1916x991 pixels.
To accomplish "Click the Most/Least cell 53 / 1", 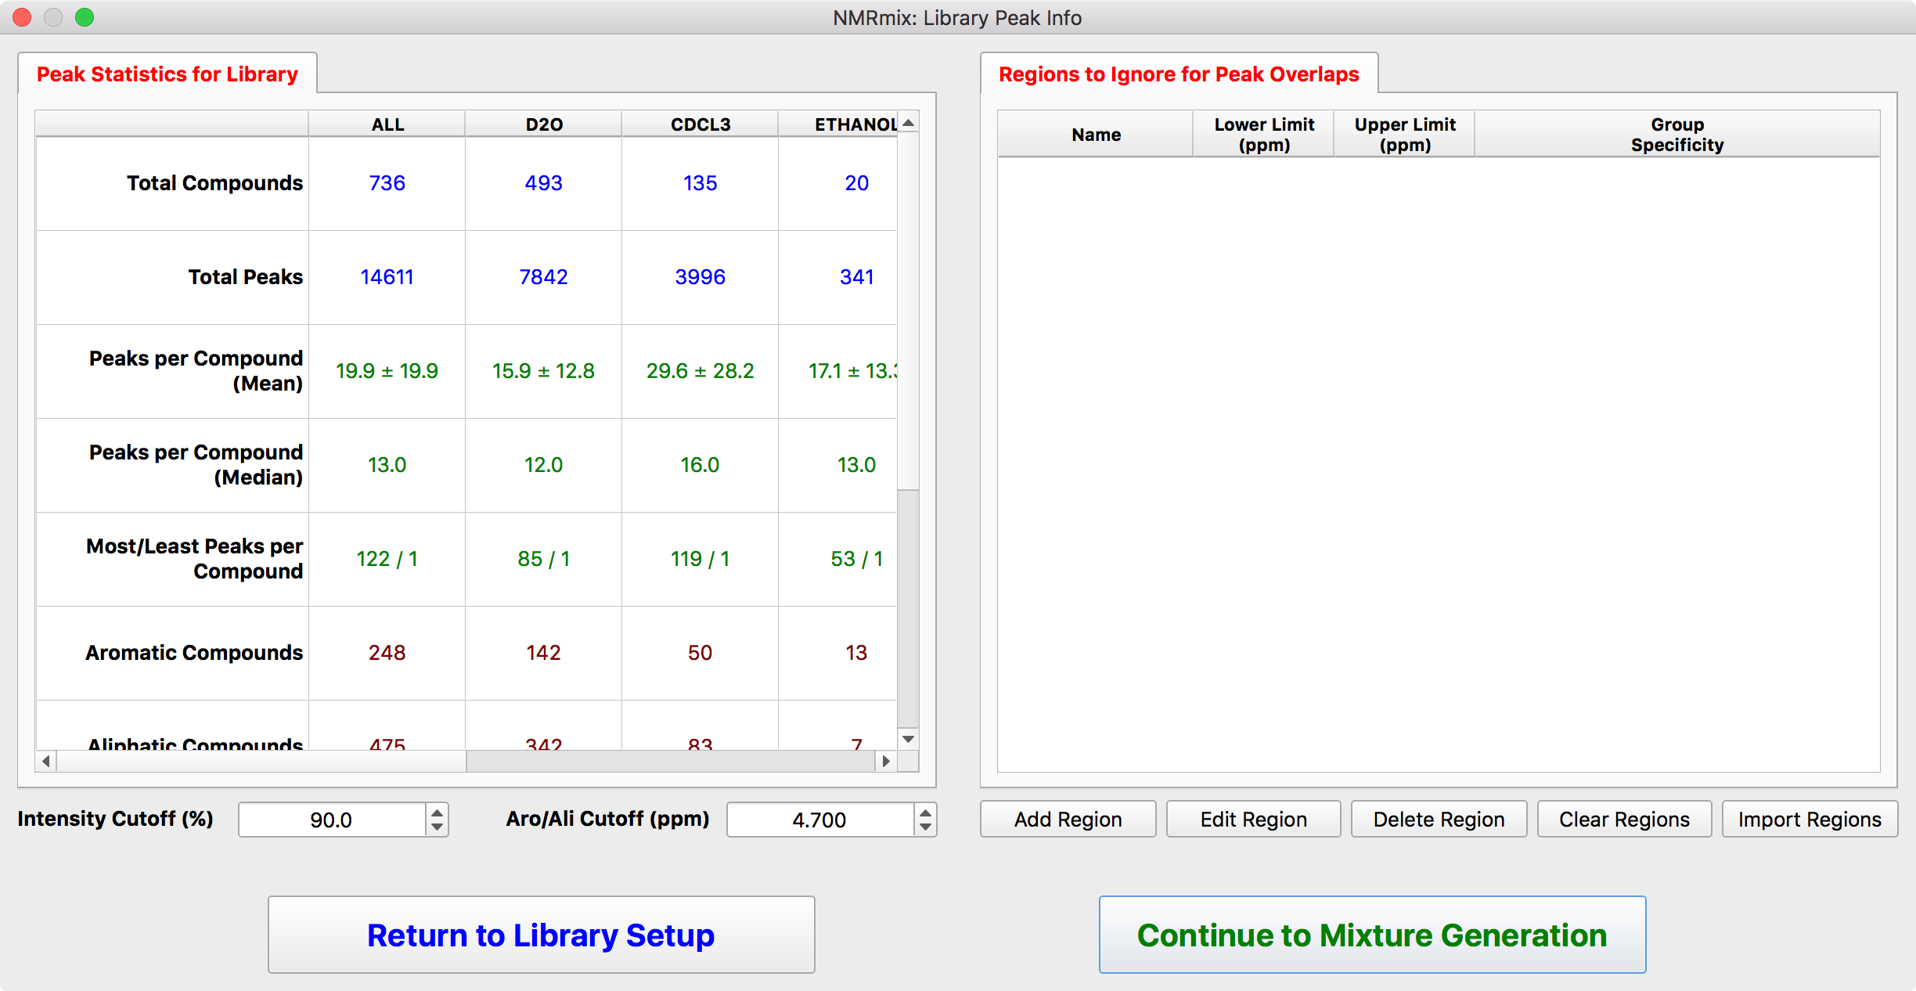I will [x=838, y=559].
